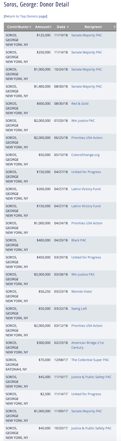Image resolution: width=121 pixels, height=441 pixels.
Task: Select Win Justice PAC dated 03/28/18
Action: click(x=83, y=275)
